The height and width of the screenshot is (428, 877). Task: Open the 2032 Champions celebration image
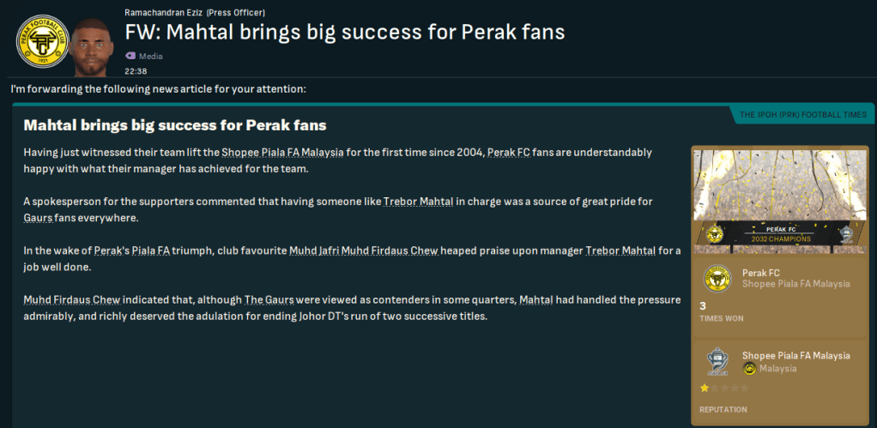tap(779, 202)
